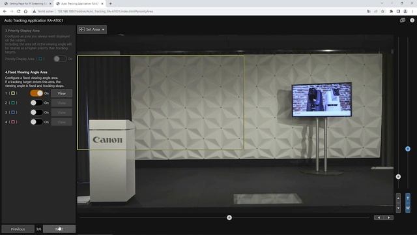Click the browser forward arrow
Screen dimensions: 417x235
point(12,11)
